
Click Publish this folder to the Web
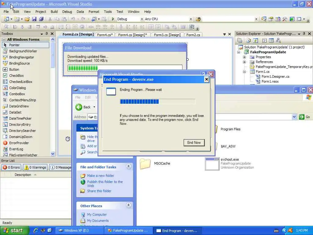click(105, 184)
